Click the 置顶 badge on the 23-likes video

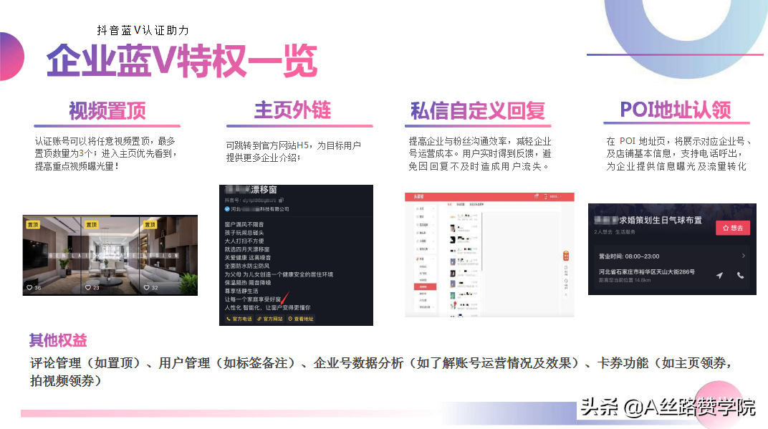tap(91, 225)
